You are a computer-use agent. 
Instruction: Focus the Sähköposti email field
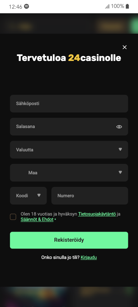(x=69, y=104)
